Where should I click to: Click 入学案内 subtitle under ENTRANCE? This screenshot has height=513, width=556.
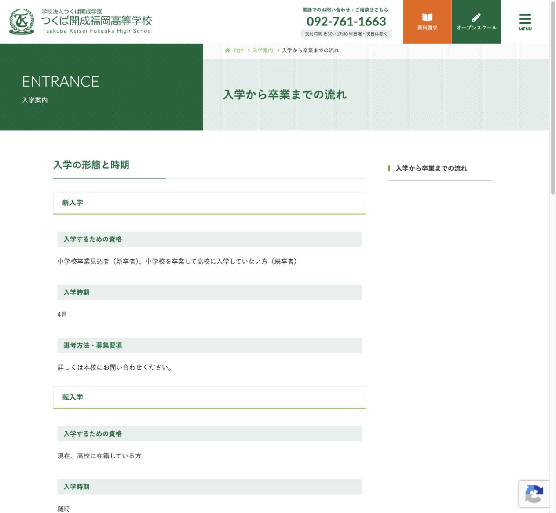[x=35, y=100]
